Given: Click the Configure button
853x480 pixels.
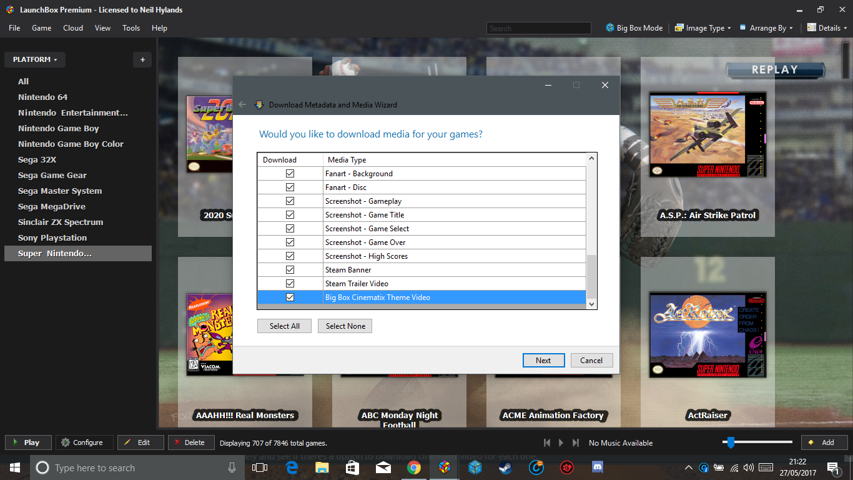Looking at the screenshot, I should click(x=84, y=442).
